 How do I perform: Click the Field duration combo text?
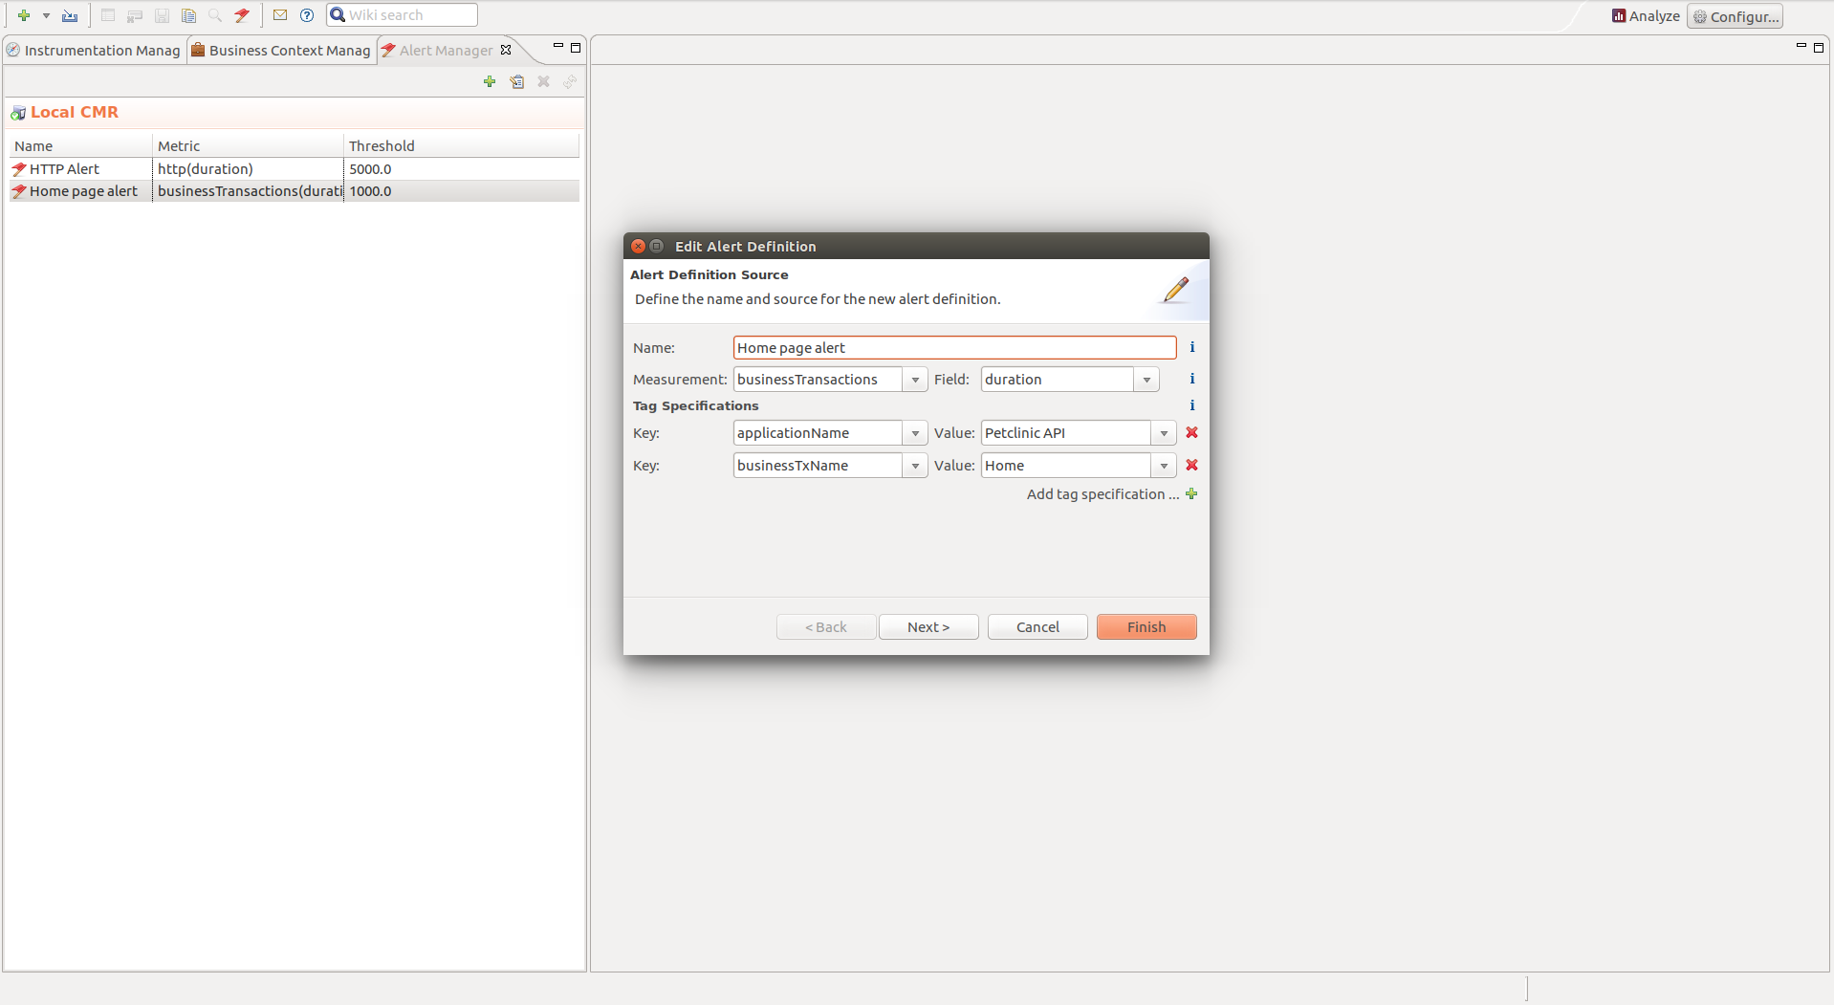click(x=1058, y=380)
